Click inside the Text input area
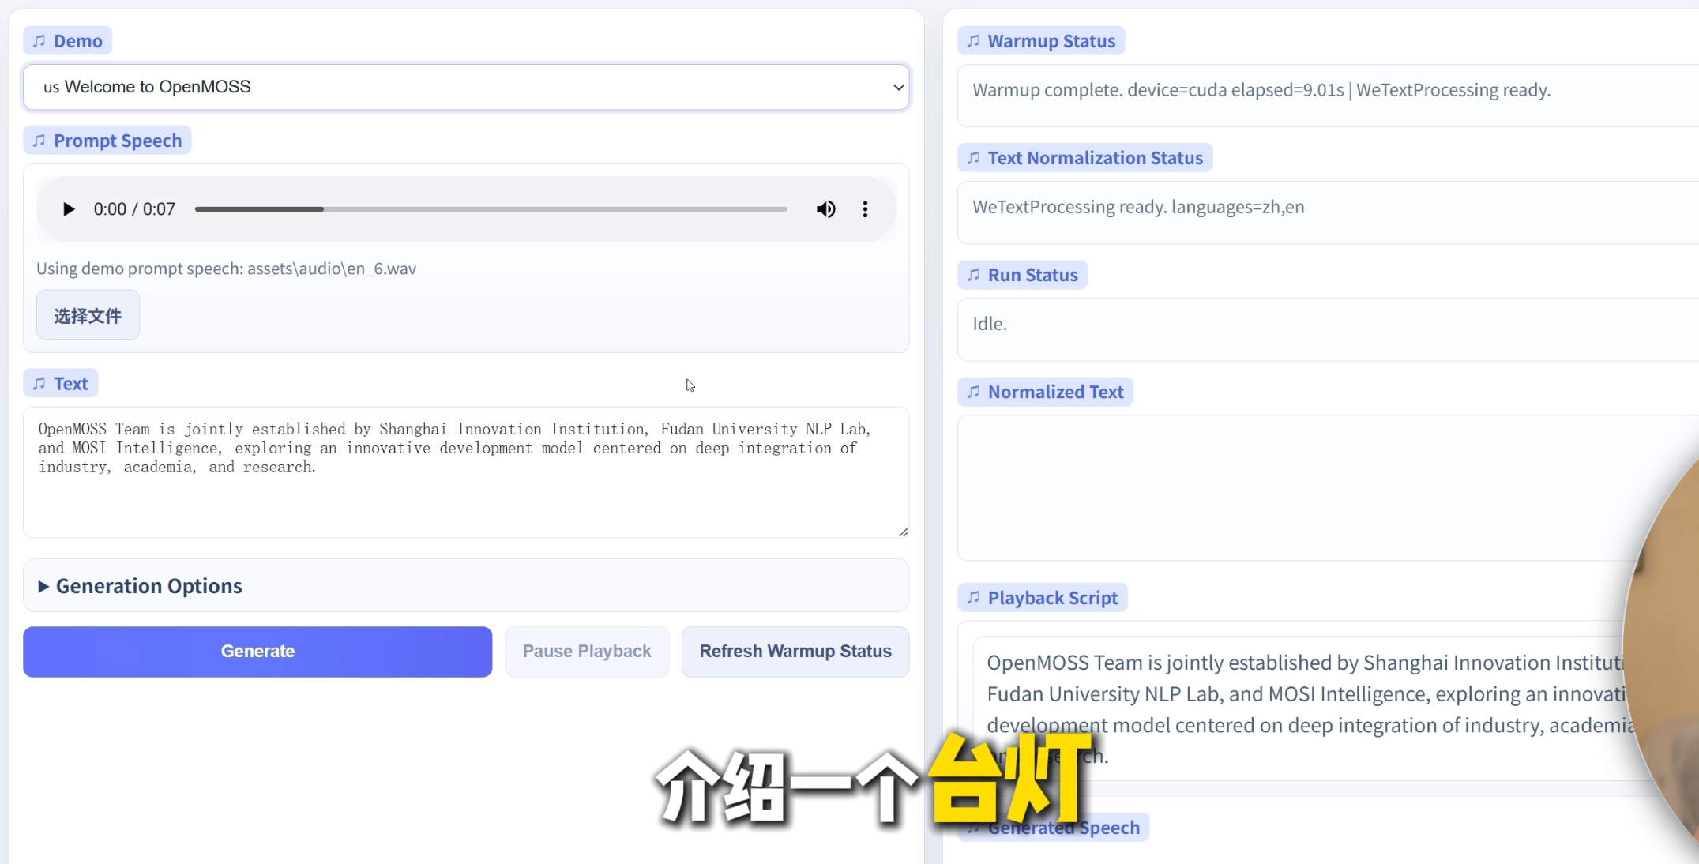 (x=466, y=472)
